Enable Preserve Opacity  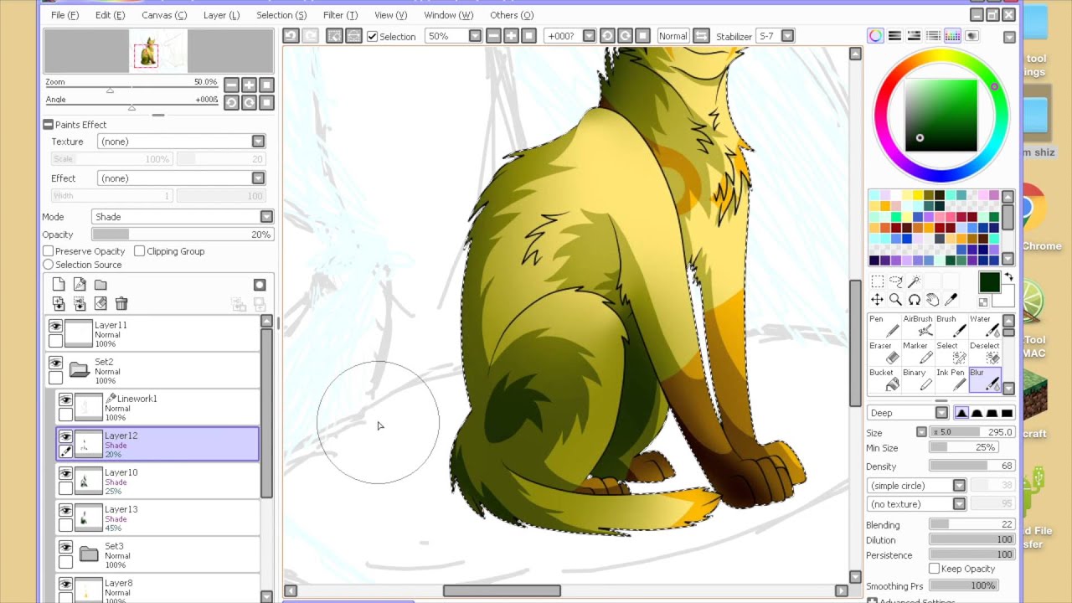[49, 251]
